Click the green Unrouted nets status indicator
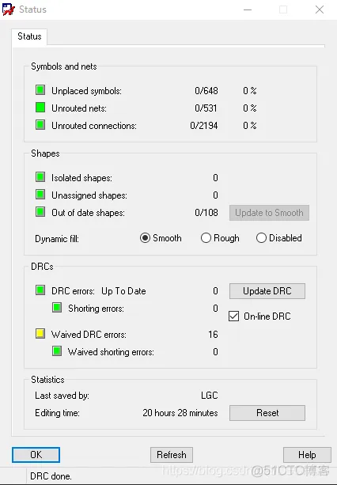This screenshot has width=337, height=485. (x=40, y=108)
